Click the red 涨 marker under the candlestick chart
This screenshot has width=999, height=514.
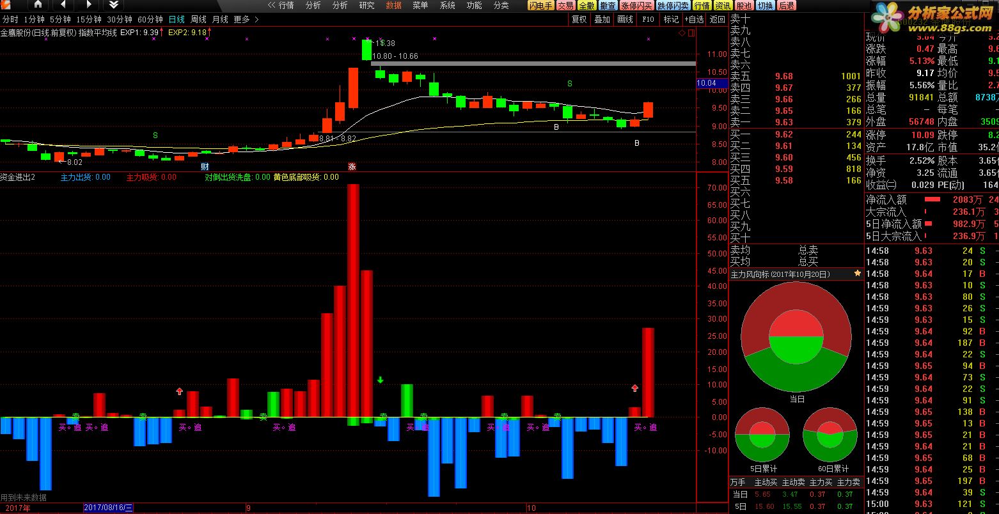pyautogui.click(x=351, y=166)
